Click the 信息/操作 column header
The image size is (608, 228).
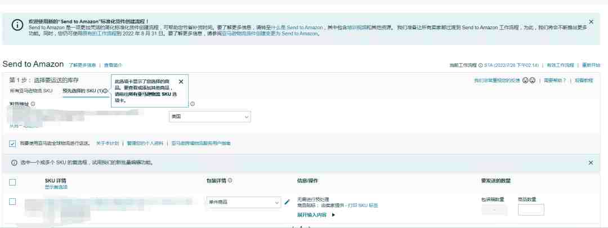[x=308, y=181]
